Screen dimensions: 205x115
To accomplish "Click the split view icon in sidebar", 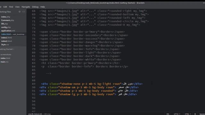I will pyautogui.click(x=24, y=11).
